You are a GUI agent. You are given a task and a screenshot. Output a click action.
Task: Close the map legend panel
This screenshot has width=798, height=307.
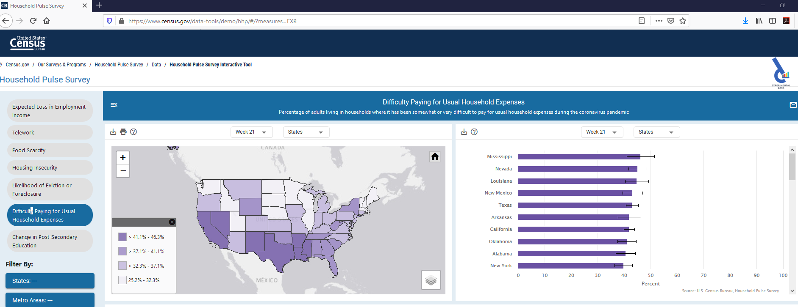(x=172, y=222)
